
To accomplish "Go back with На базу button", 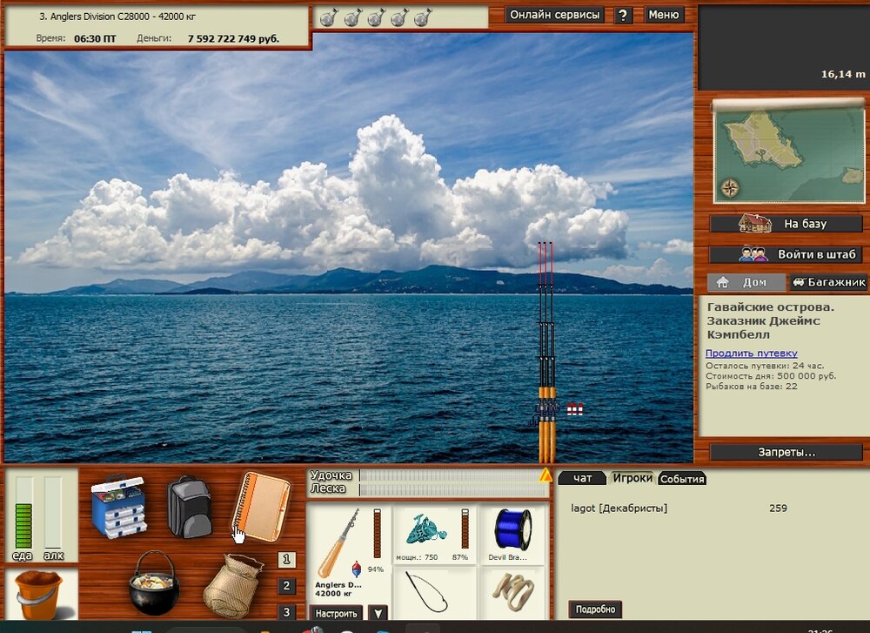I will pos(786,224).
